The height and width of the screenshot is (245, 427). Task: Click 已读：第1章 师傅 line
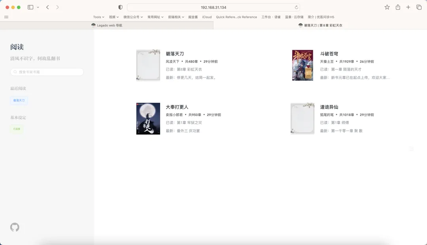(334, 123)
